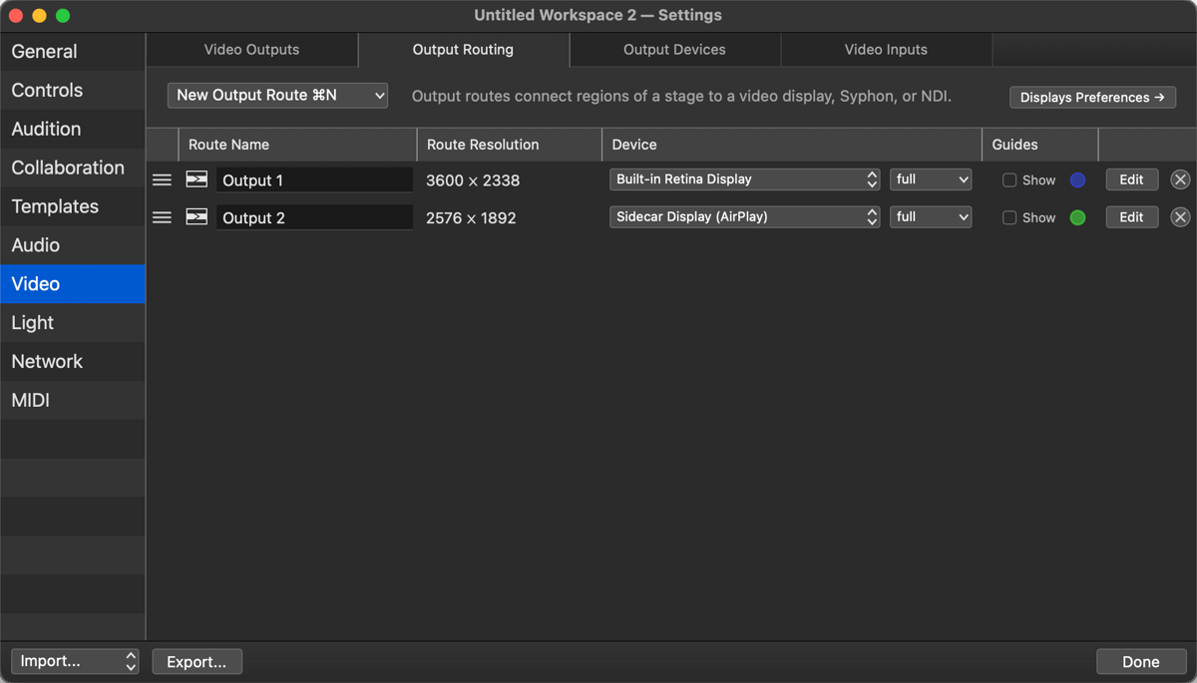Go to the Video Inputs tab
This screenshot has width=1197, height=683.
(x=886, y=49)
